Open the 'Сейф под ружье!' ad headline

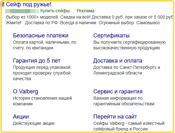point(29,4)
